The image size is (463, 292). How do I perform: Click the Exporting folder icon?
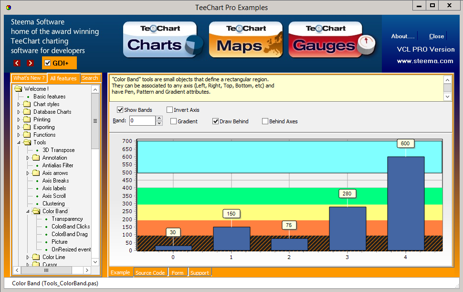pos(27,127)
